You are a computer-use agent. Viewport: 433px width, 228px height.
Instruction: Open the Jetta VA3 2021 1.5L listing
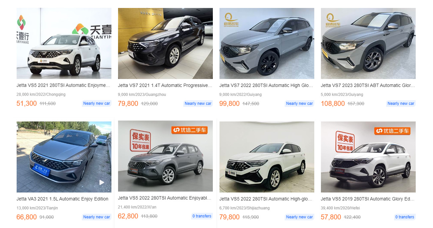62,199
